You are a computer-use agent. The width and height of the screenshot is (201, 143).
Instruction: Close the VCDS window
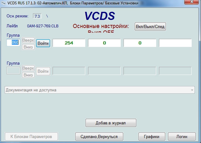tap(191, 2)
